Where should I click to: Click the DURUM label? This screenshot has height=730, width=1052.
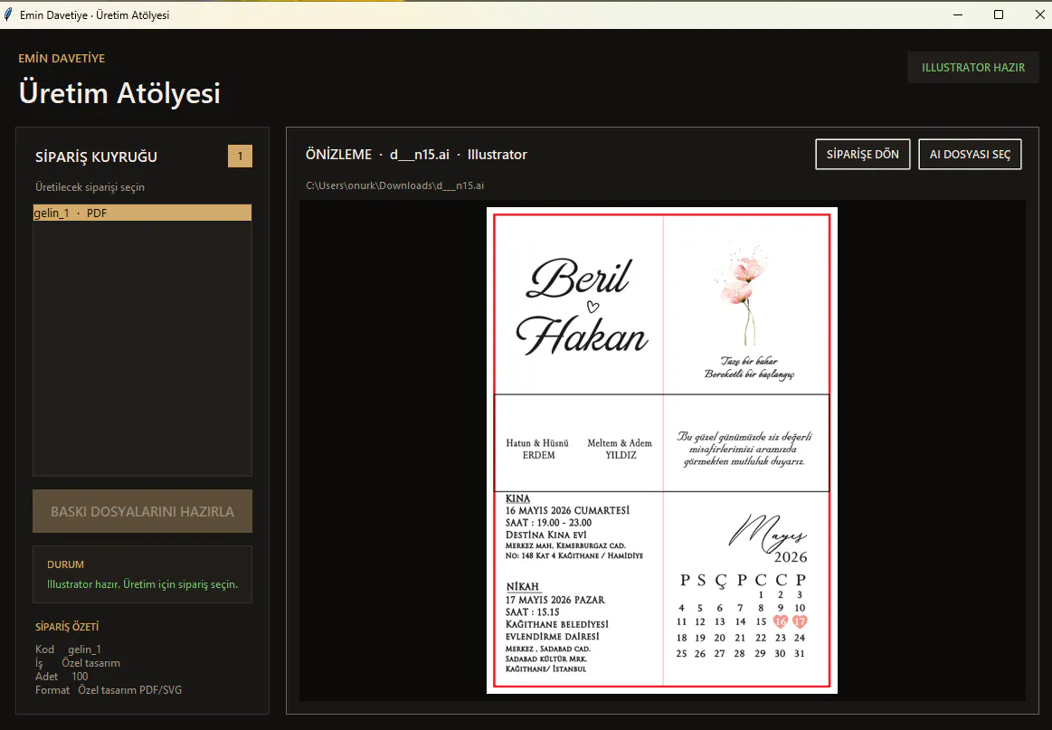point(65,564)
